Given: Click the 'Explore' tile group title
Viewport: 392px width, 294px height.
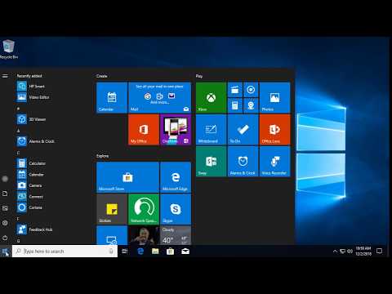Looking at the screenshot, I should pos(103,156).
